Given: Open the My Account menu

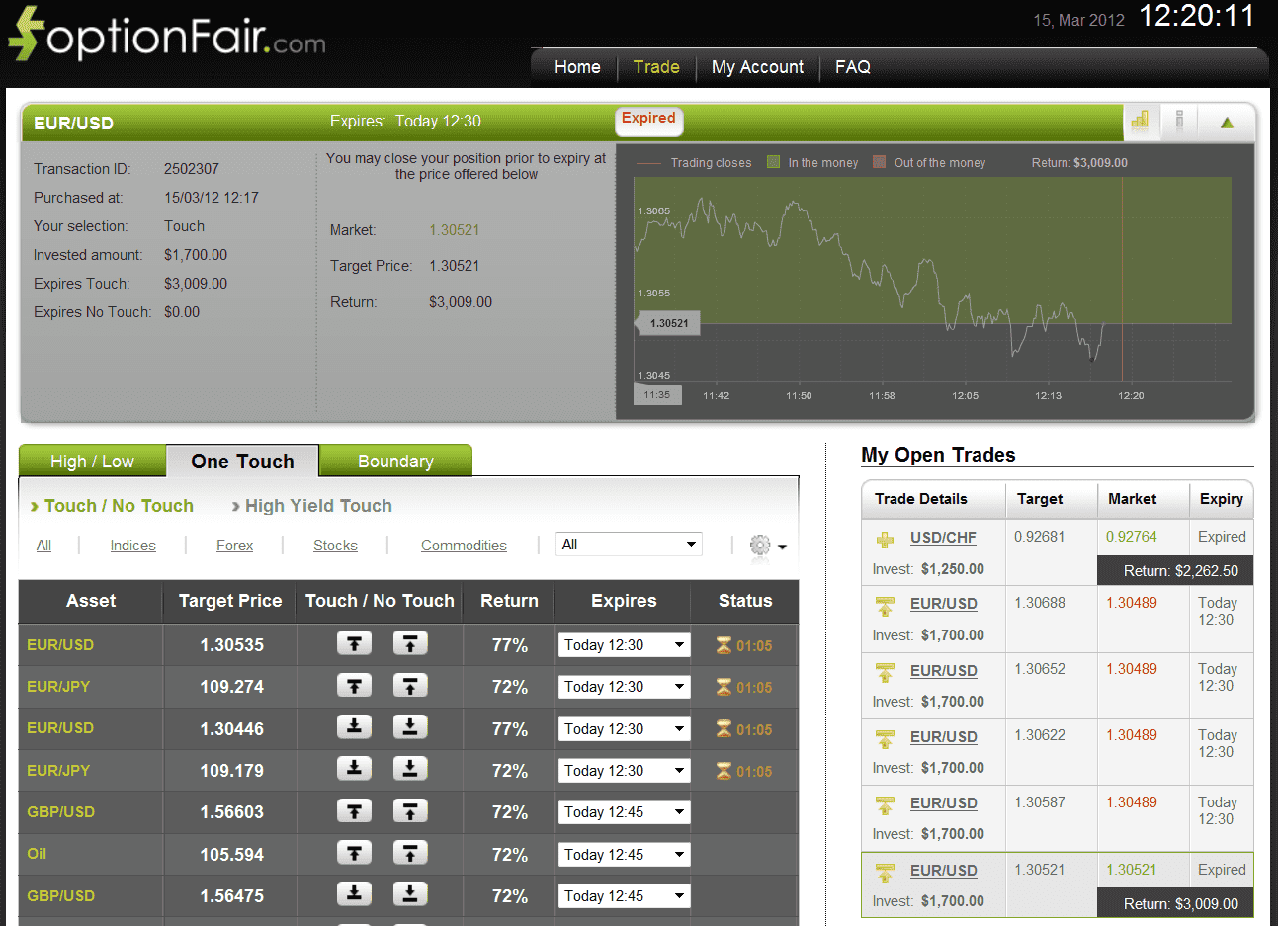Looking at the screenshot, I should coord(757,67).
